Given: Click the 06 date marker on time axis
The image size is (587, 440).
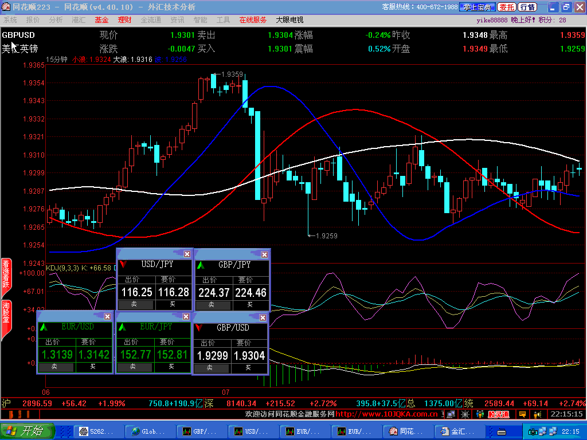Looking at the screenshot, I should [x=46, y=392].
